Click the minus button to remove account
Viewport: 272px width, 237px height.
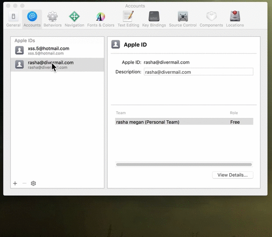click(24, 183)
